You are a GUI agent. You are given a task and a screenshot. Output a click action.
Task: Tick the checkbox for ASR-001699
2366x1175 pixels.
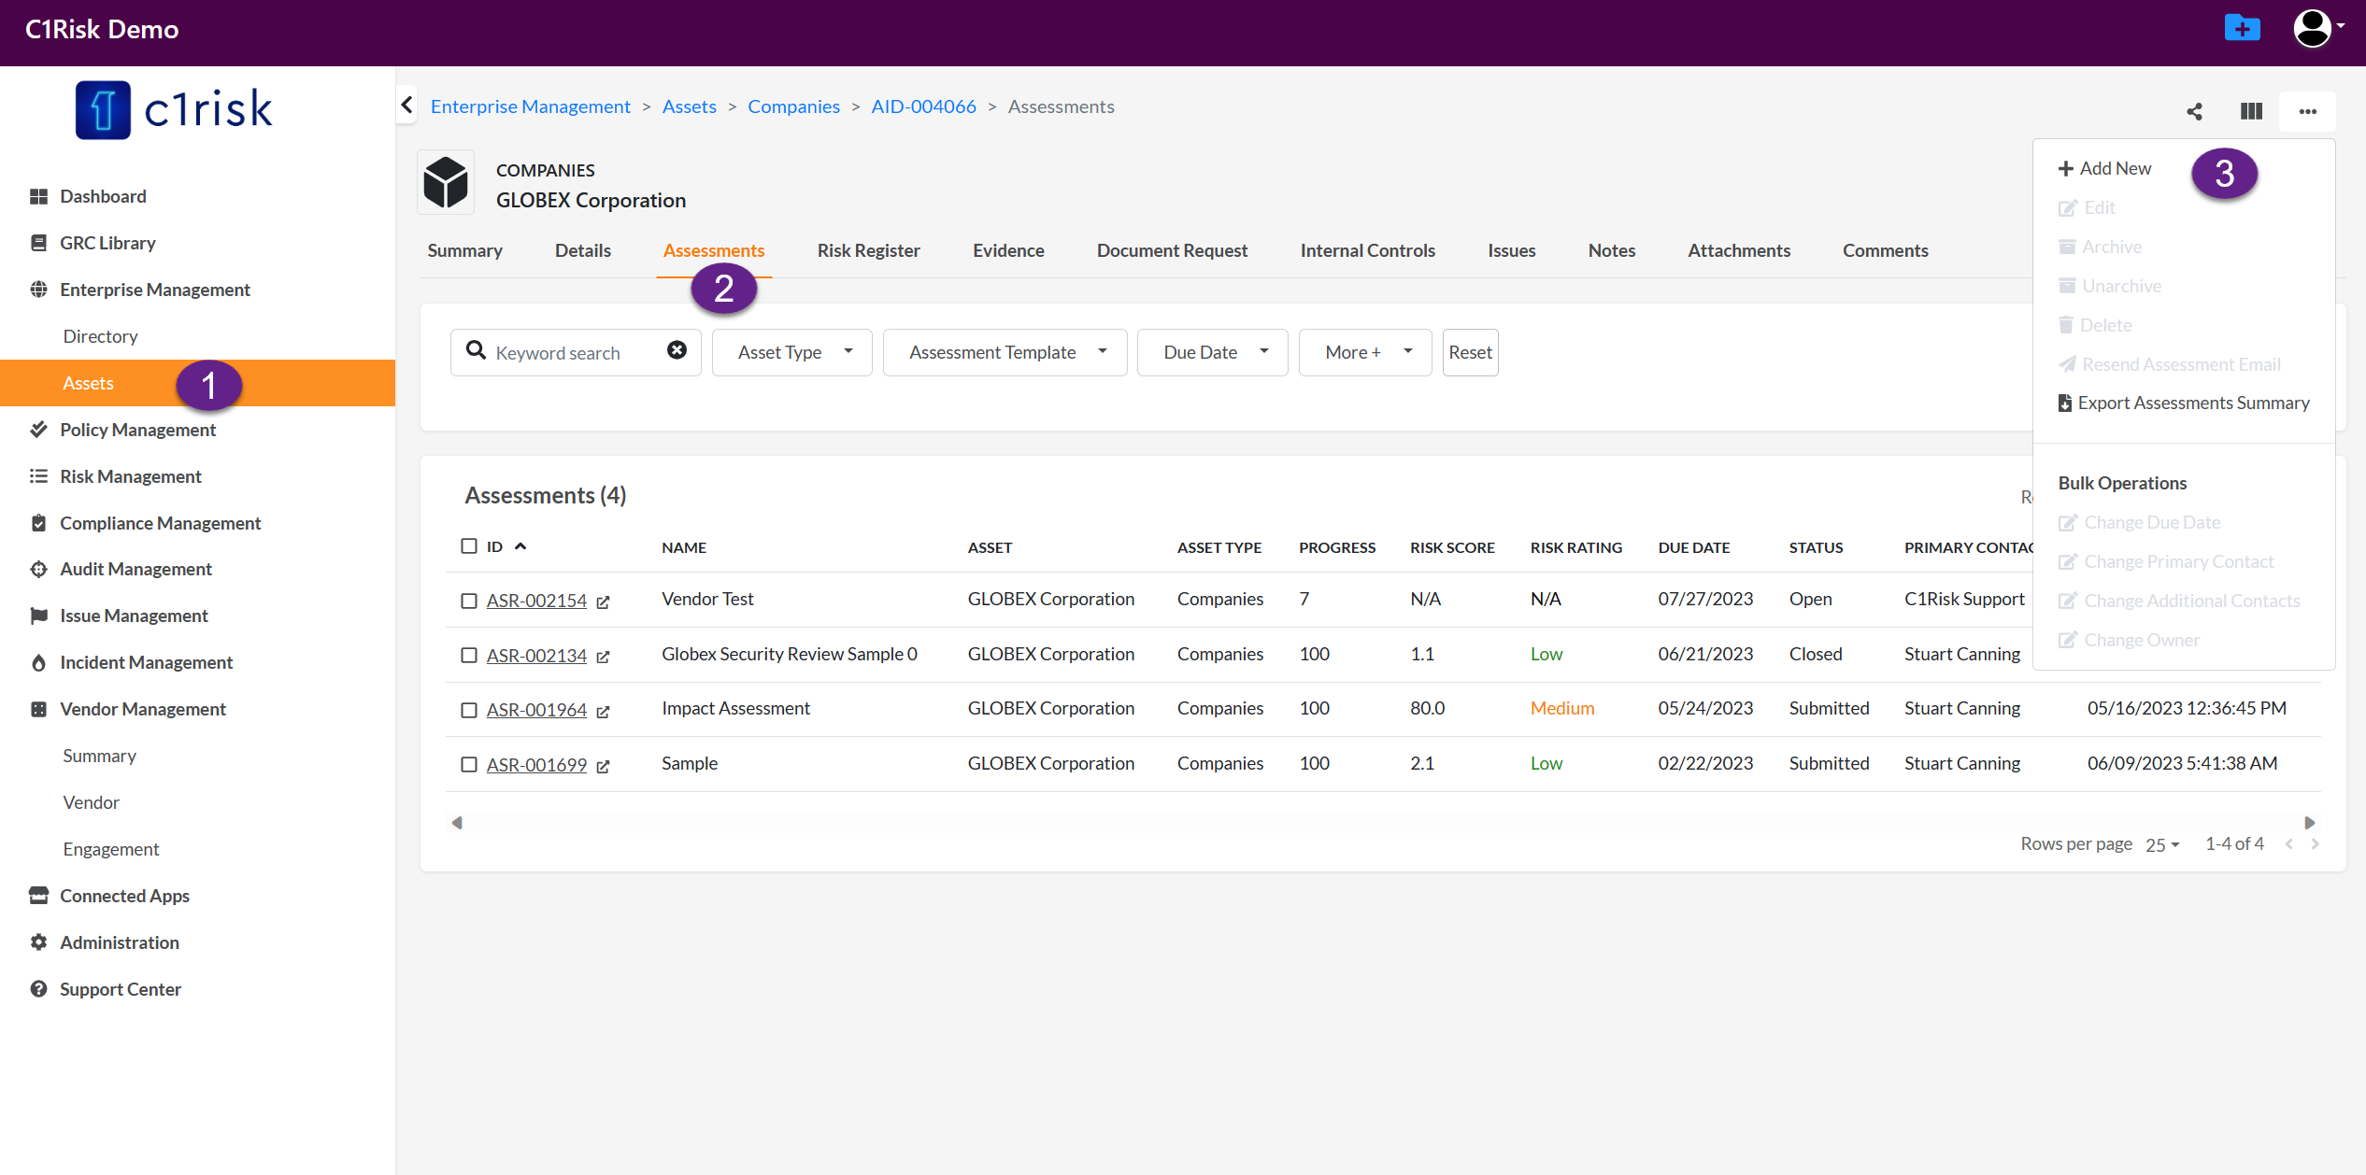(x=469, y=765)
